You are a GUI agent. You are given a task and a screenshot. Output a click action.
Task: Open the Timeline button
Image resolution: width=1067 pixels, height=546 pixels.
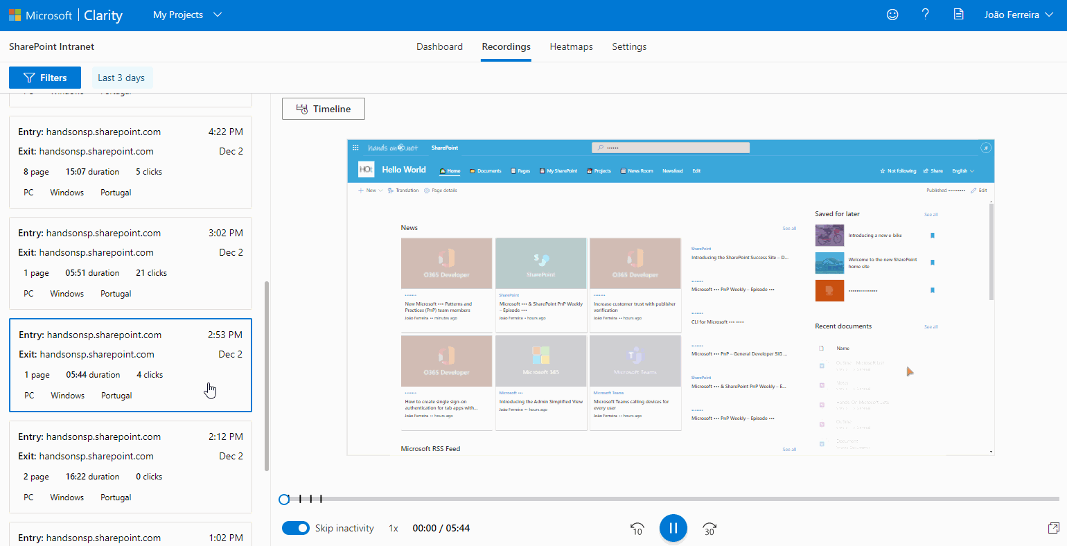point(324,109)
